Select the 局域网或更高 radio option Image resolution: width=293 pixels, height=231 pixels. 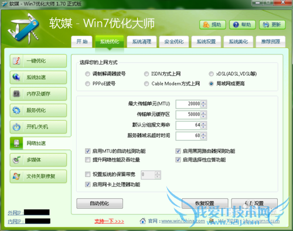[211, 84]
